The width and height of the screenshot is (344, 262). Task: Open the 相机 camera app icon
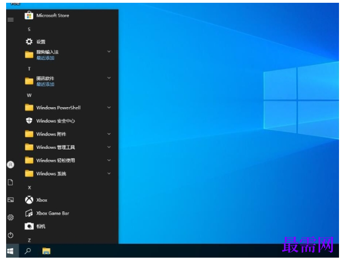tap(29, 226)
